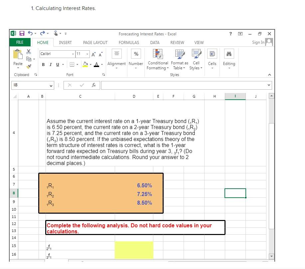Open the Name Box dropdown arrow
Viewport: 305px width, 269px height.
[x=51, y=86]
